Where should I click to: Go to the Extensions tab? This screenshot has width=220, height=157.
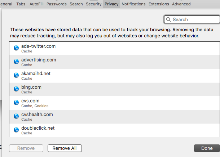tap(159, 4)
